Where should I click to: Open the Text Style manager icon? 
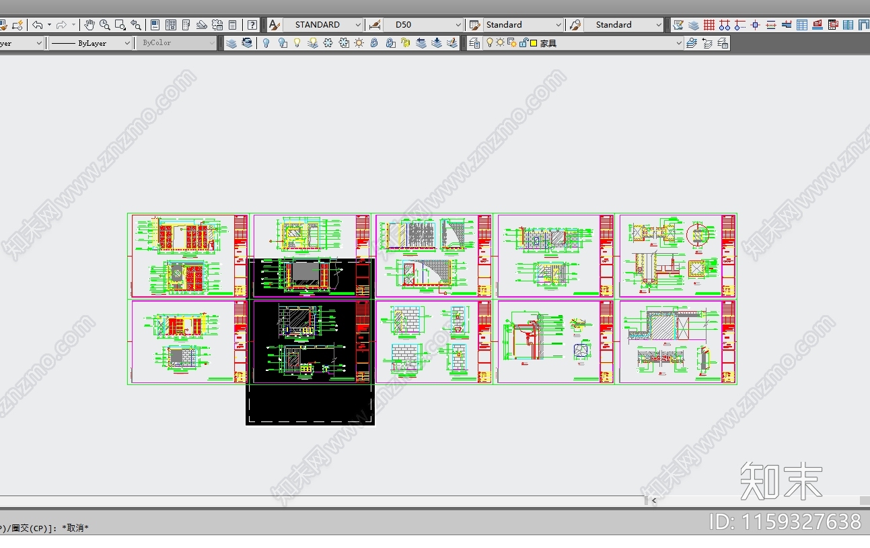274,25
